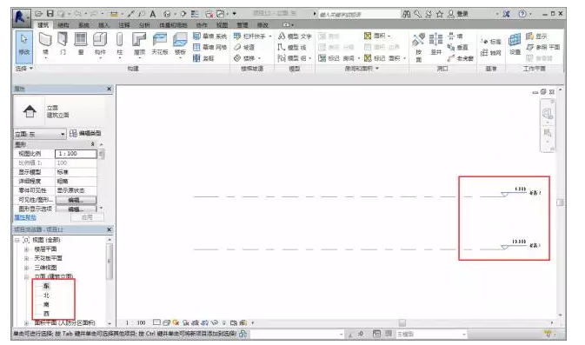Switch to the 系统 ribbon tab
This screenshot has width=585, height=345.
tap(83, 25)
